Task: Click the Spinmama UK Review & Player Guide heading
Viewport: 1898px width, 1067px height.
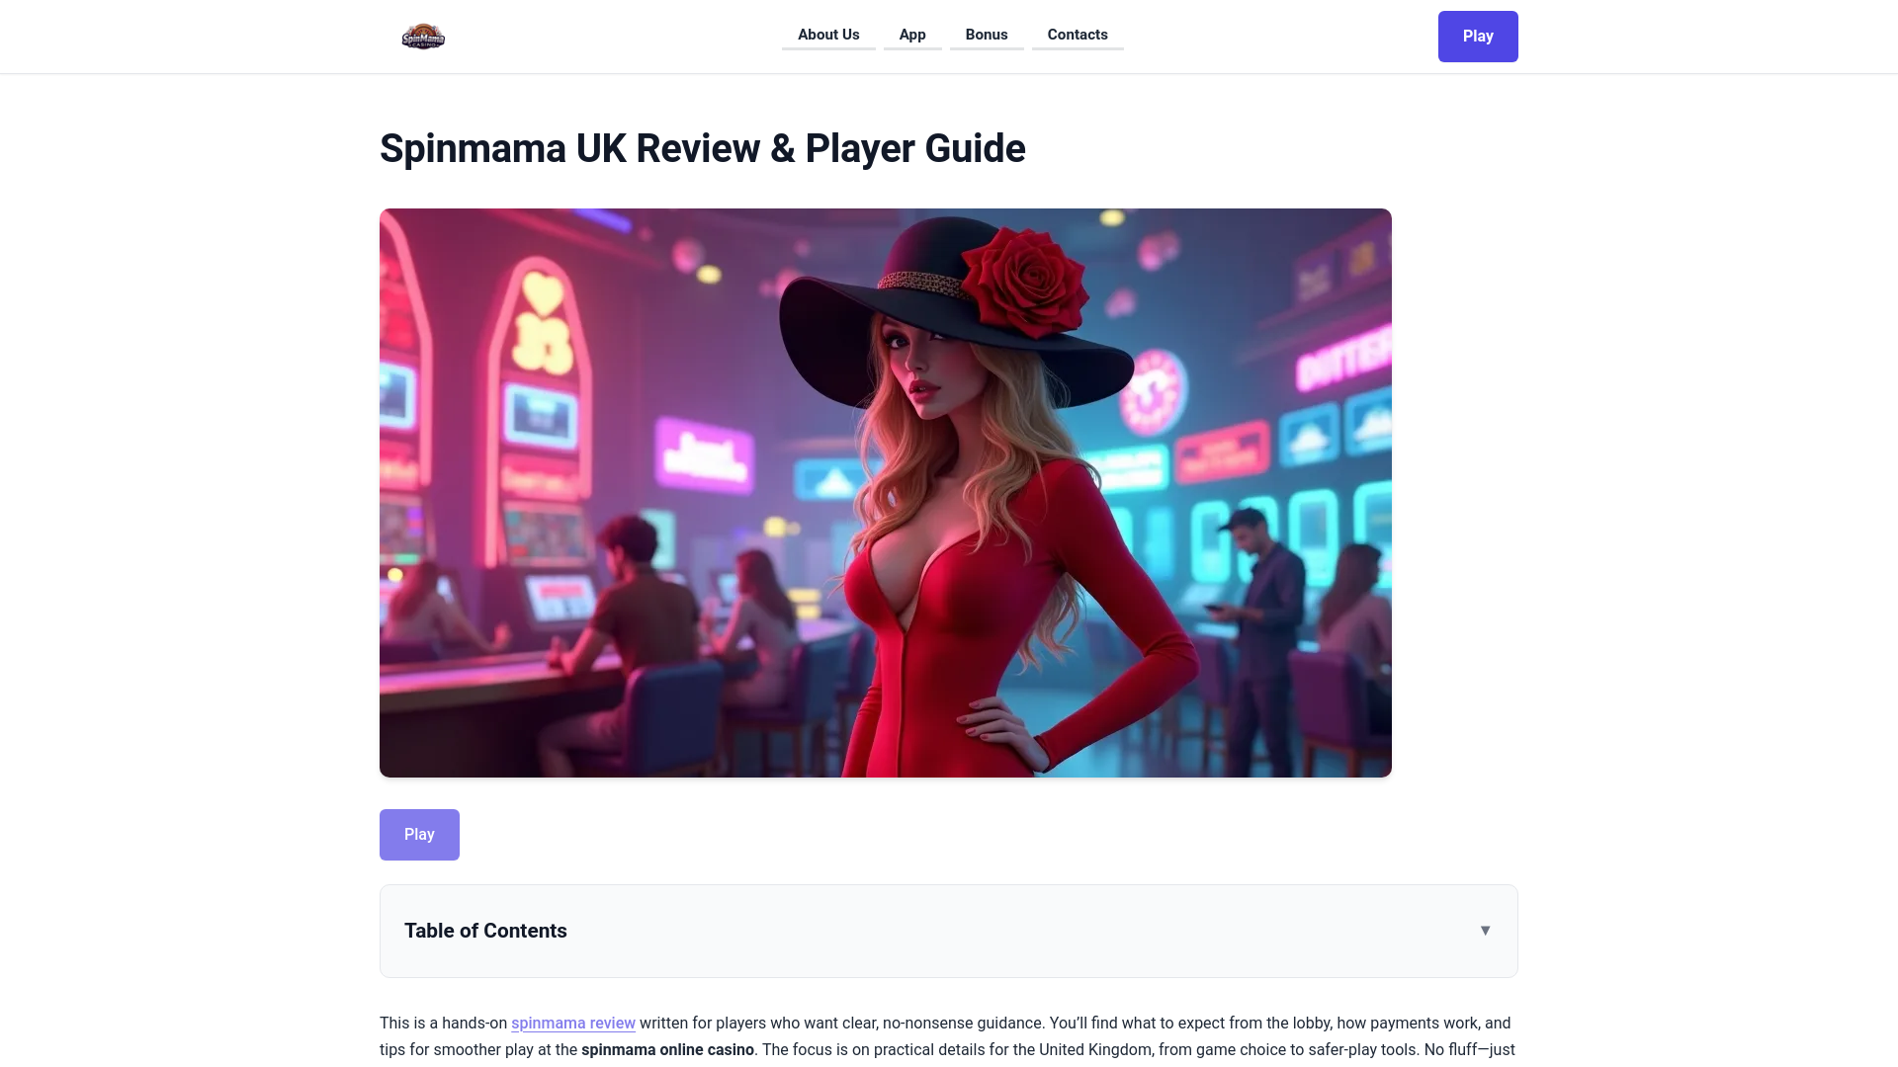Action: pos(703,149)
